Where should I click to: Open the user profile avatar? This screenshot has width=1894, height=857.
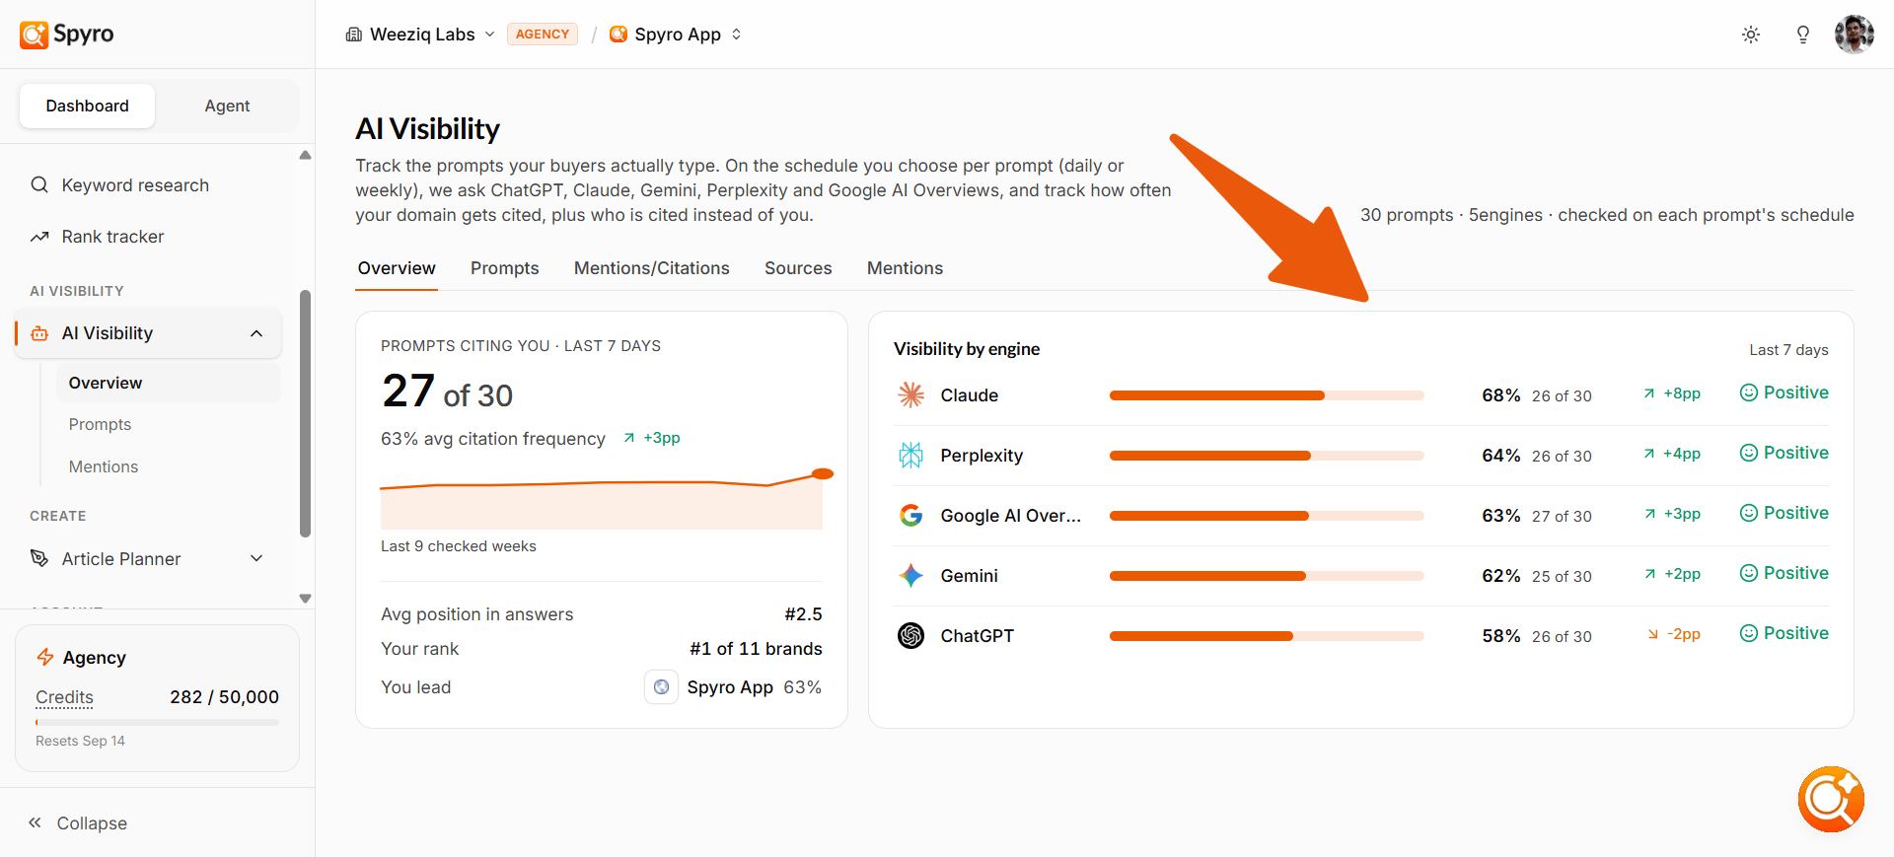tap(1855, 35)
